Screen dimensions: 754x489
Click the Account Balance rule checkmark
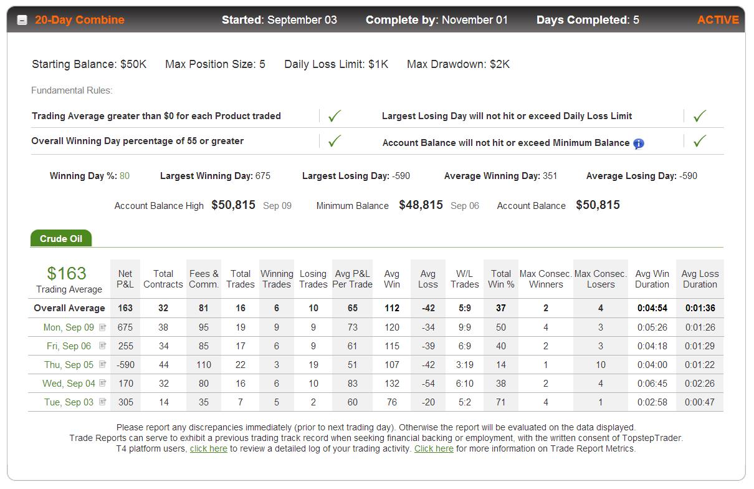[x=700, y=141]
